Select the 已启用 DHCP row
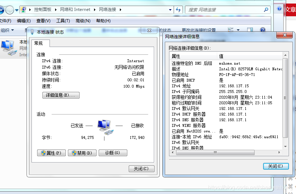296x194 pixels. (x=226, y=80)
